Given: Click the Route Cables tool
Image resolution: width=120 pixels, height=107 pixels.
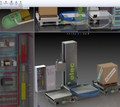Looking at the screenshot, I should 1,3.
